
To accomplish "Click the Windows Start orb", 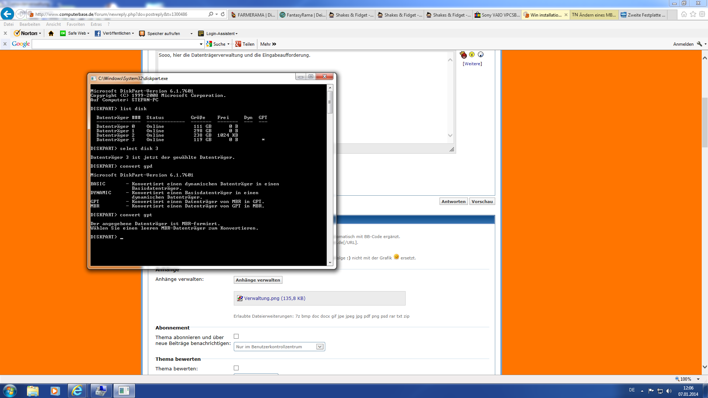I will pyautogui.click(x=10, y=391).
